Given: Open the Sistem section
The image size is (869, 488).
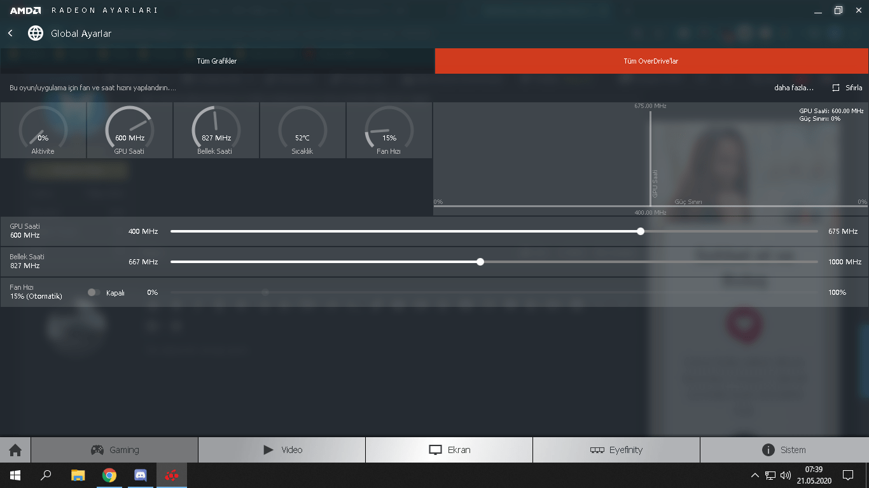Looking at the screenshot, I should click(x=784, y=450).
